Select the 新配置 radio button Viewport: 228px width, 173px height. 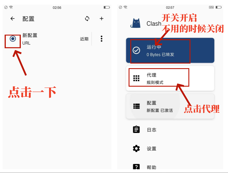coord(13,39)
